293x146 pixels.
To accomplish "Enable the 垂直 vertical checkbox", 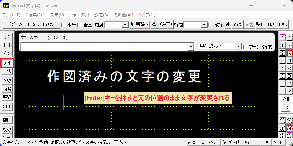I will click(79, 24).
